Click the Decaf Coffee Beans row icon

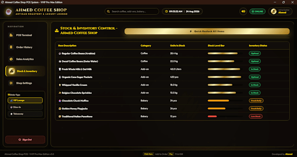[60, 61]
